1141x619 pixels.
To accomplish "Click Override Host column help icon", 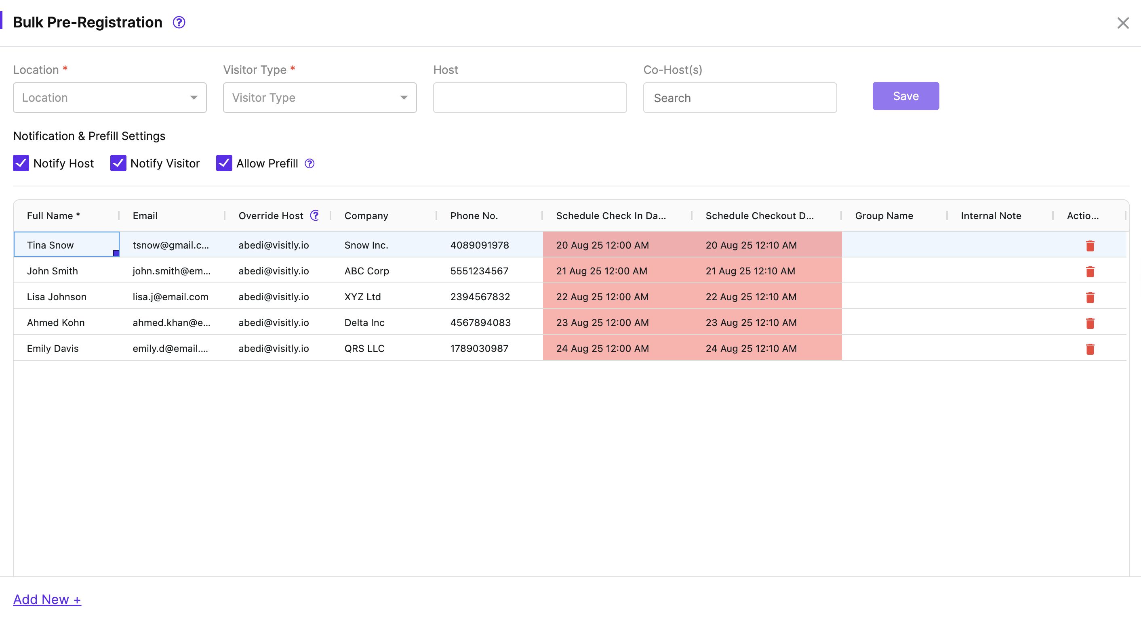I will (314, 215).
